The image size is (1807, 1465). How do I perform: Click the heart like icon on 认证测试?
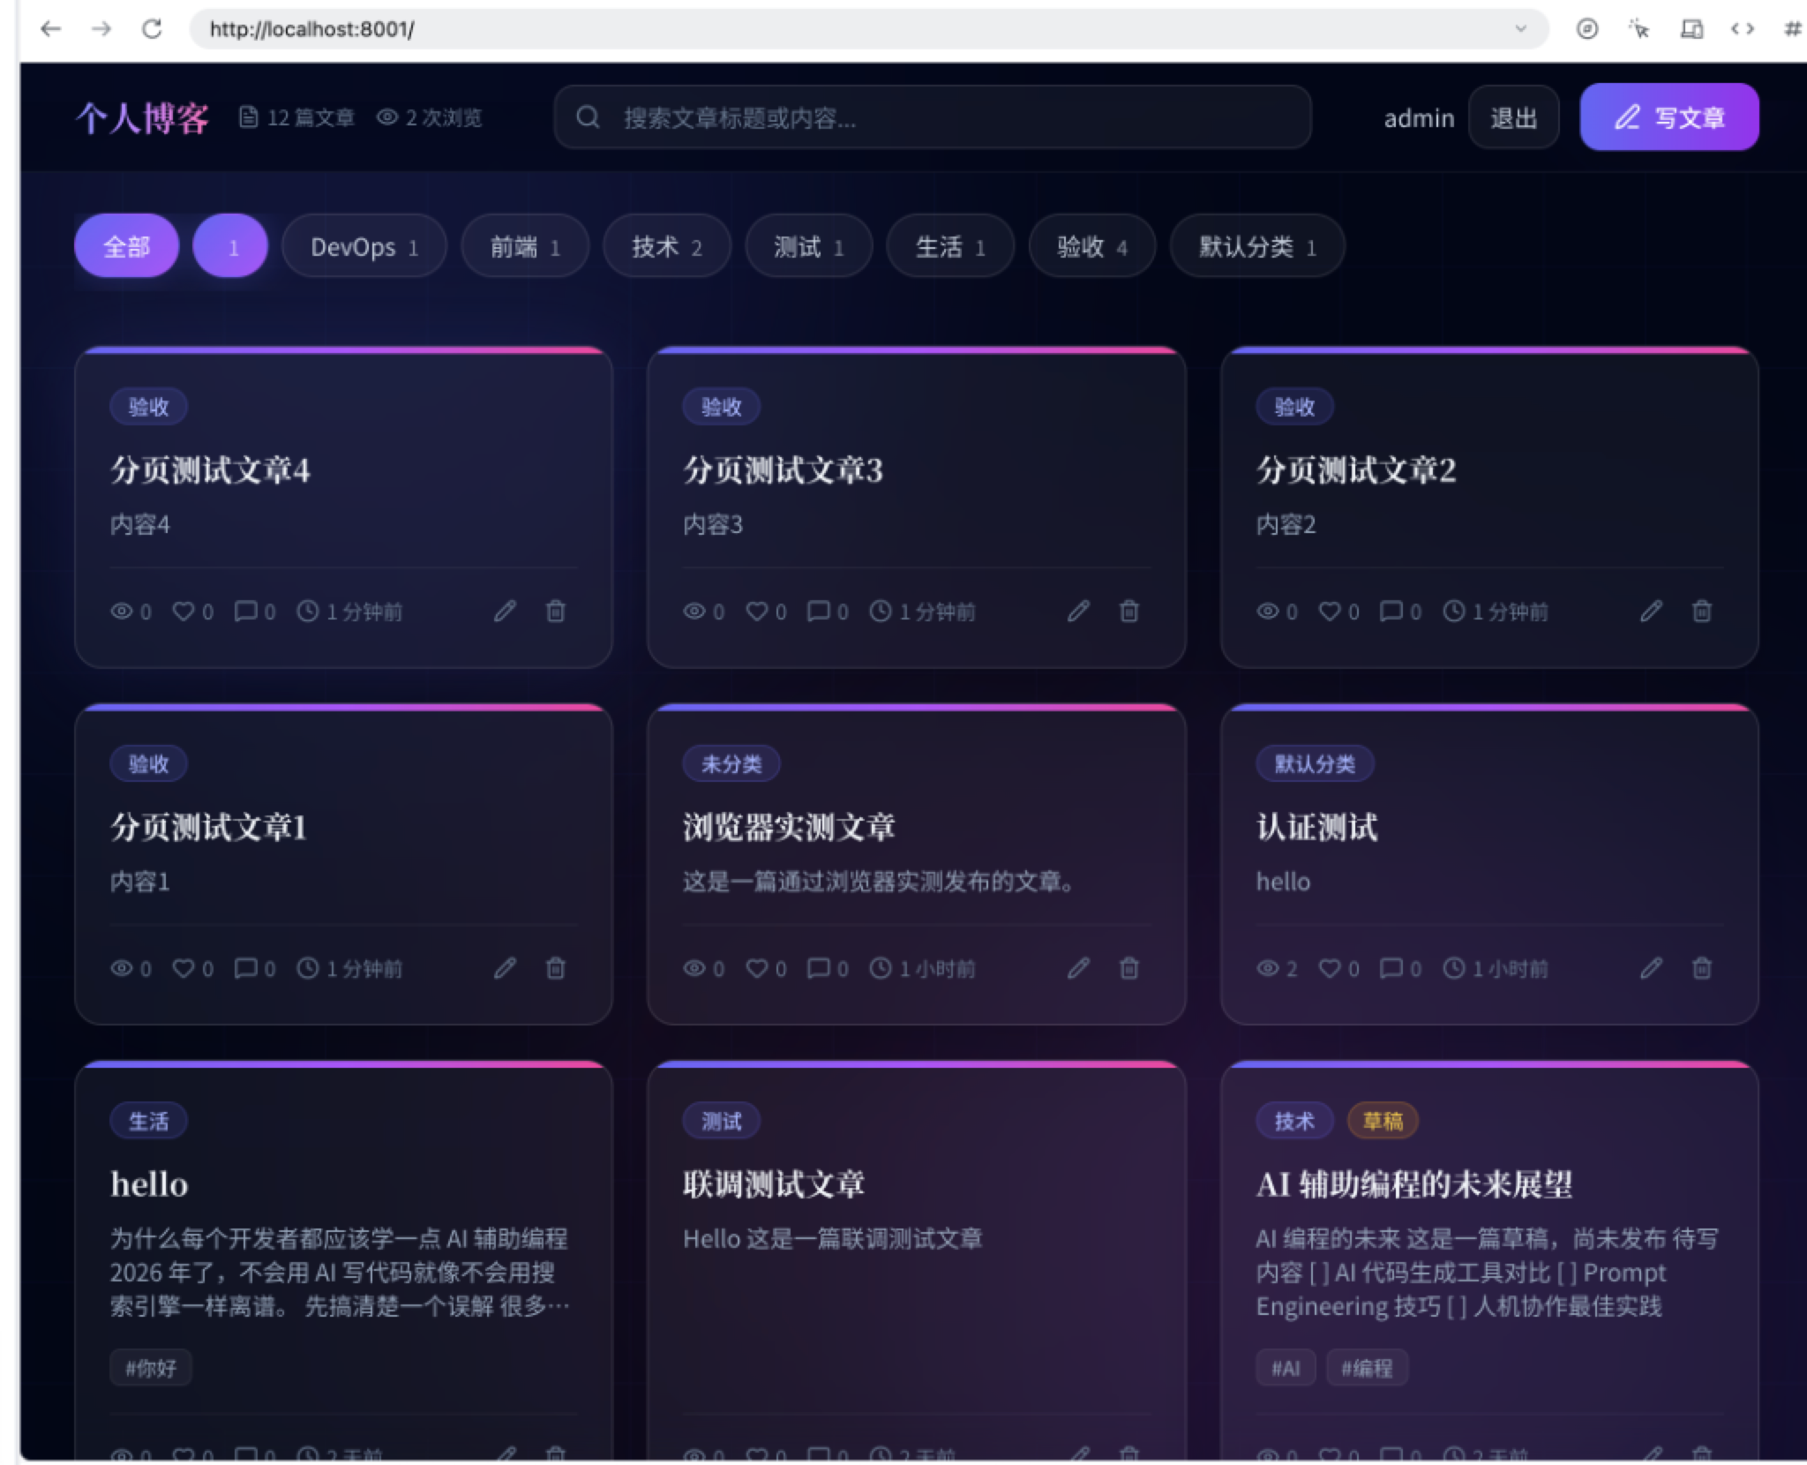1330,968
